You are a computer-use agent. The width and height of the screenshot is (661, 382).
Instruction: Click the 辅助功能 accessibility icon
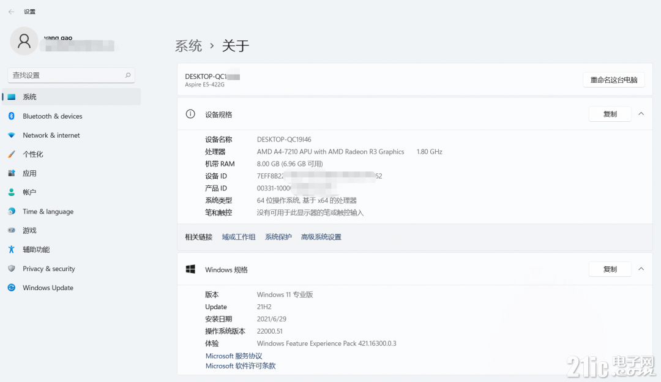[12, 250]
